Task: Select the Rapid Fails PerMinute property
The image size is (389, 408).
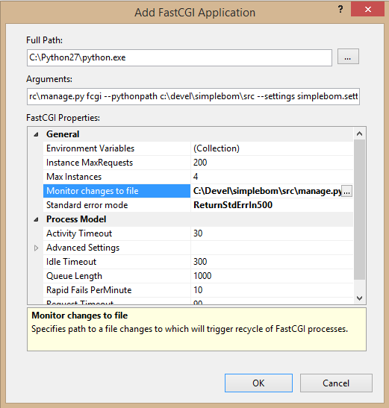Action: point(116,290)
